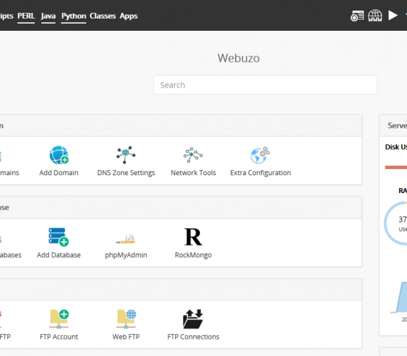The image size is (407, 356).
Task: Open Extra Configuration globe icon
Action: [260, 155]
